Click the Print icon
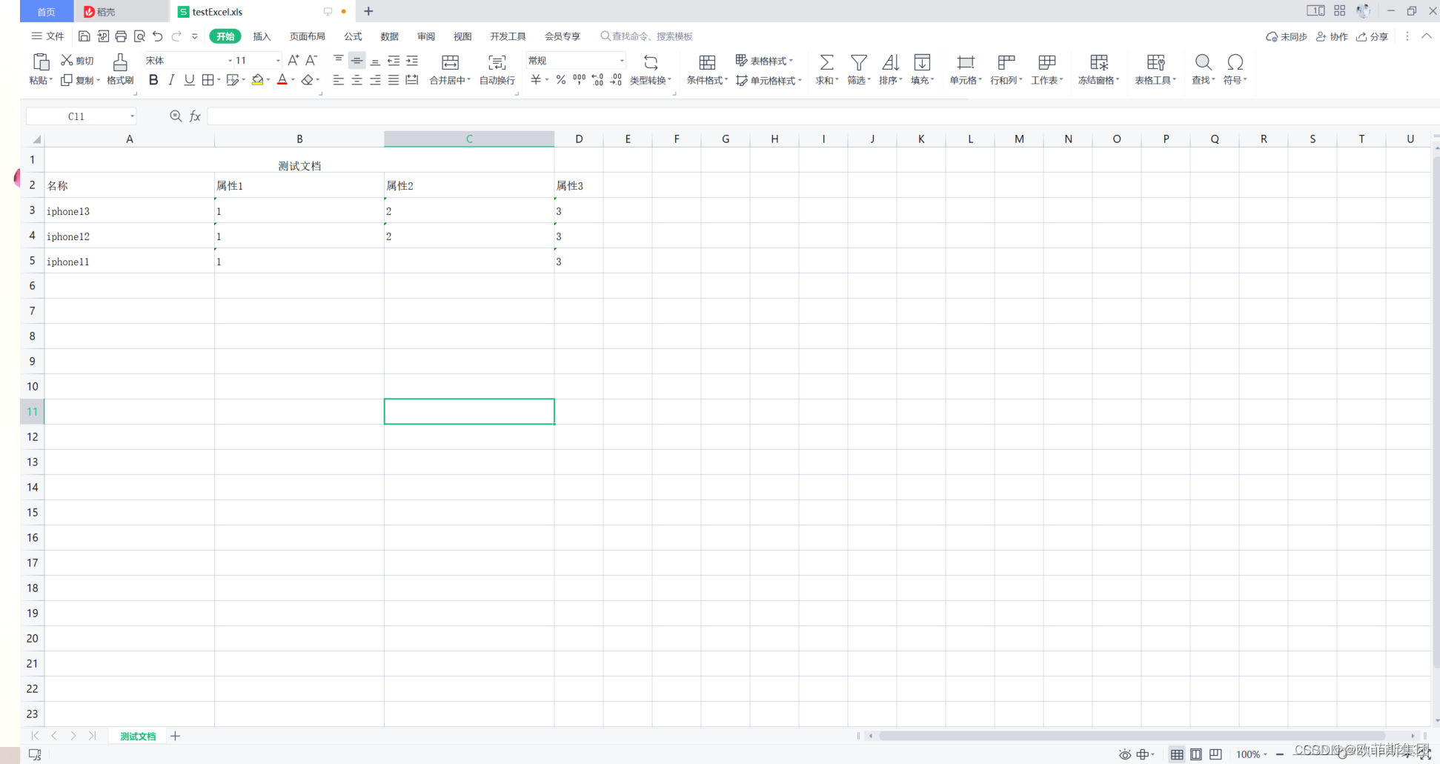The height and width of the screenshot is (764, 1440). coord(121,36)
